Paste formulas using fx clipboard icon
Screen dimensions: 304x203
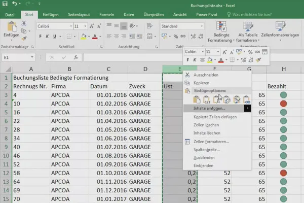[x=217, y=99]
